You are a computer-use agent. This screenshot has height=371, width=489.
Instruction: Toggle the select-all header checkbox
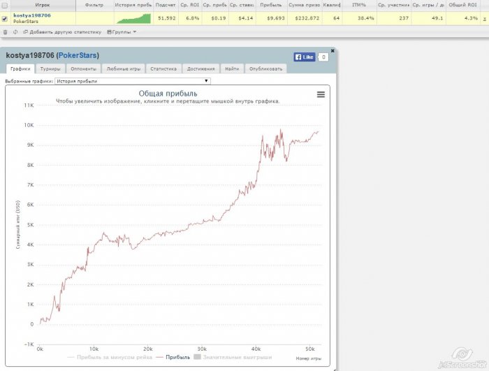pyautogui.click(x=5, y=6)
